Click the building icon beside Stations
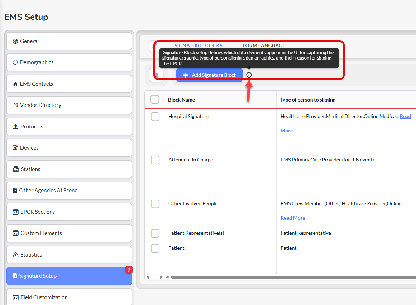This screenshot has width=416, height=305. (16, 169)
